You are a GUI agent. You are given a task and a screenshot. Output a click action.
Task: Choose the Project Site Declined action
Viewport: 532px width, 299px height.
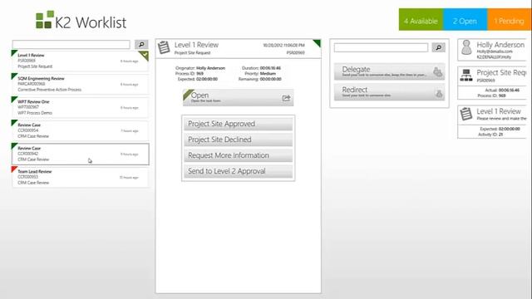click(238, 140)
